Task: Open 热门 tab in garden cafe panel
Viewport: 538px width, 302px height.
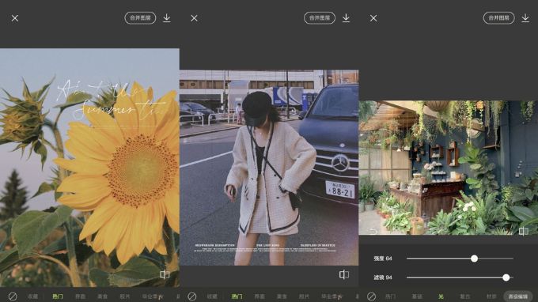Action: click(x=391, y=296)
